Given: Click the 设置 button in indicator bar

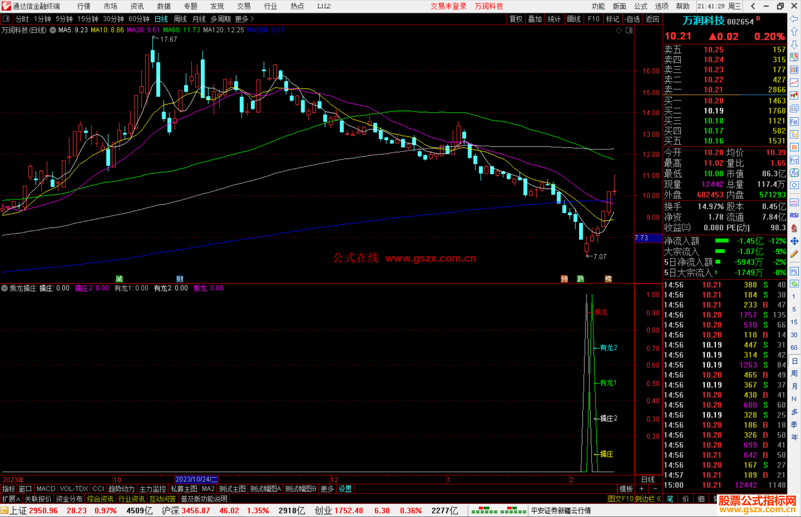Looking at the screenshot, I should pyautogui.click(x=345, y=489).
